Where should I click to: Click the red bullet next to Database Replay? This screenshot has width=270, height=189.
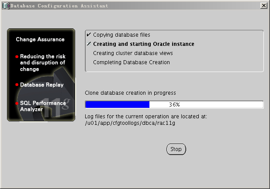pos(17,85)
